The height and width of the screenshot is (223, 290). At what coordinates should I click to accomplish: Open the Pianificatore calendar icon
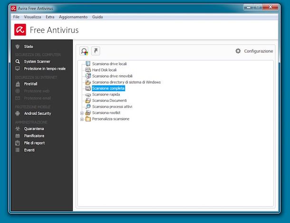tap(18, 136)
